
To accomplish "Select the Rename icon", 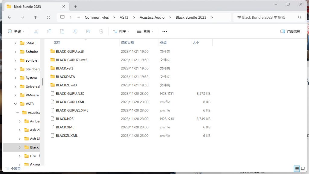I will (x=75, y=31).
